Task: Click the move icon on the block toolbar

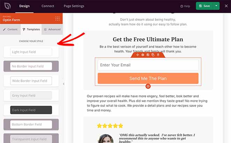Action: (137, 55)
